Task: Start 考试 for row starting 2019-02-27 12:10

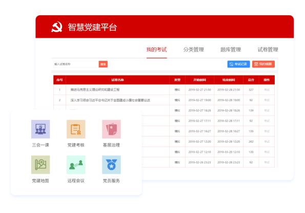Action: click(267, 152)
